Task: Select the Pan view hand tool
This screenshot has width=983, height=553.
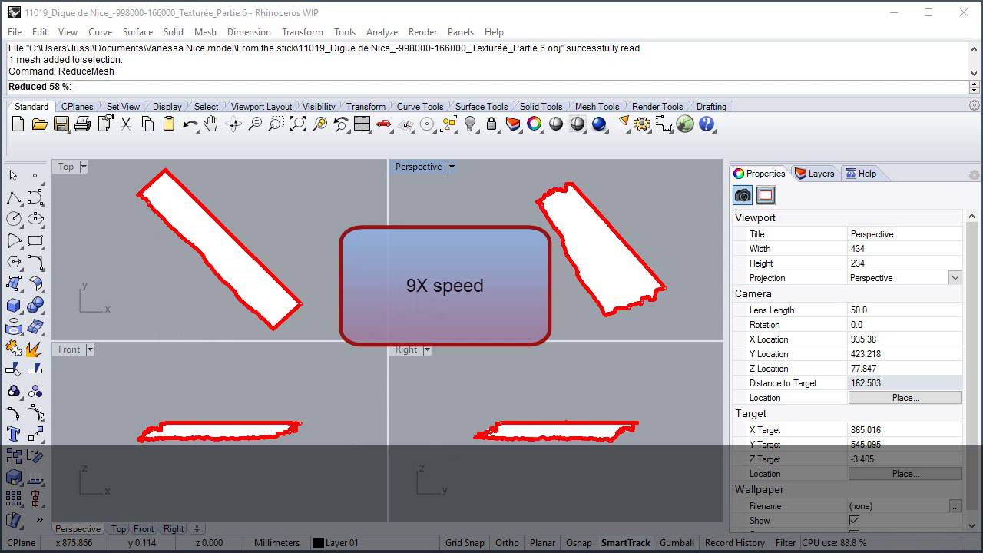Action: (212, 124)
